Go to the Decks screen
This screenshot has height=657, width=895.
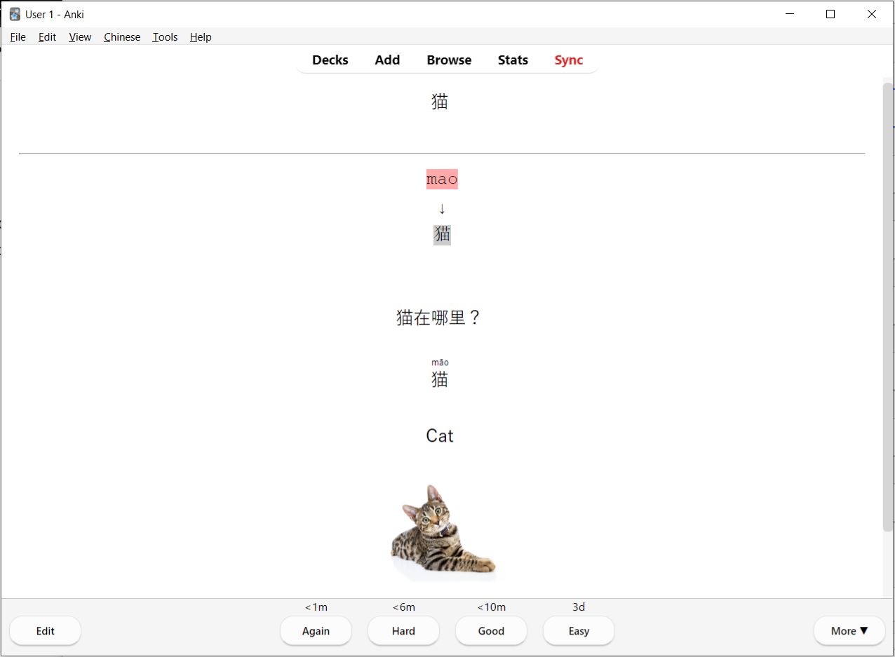tap(330, 60)
